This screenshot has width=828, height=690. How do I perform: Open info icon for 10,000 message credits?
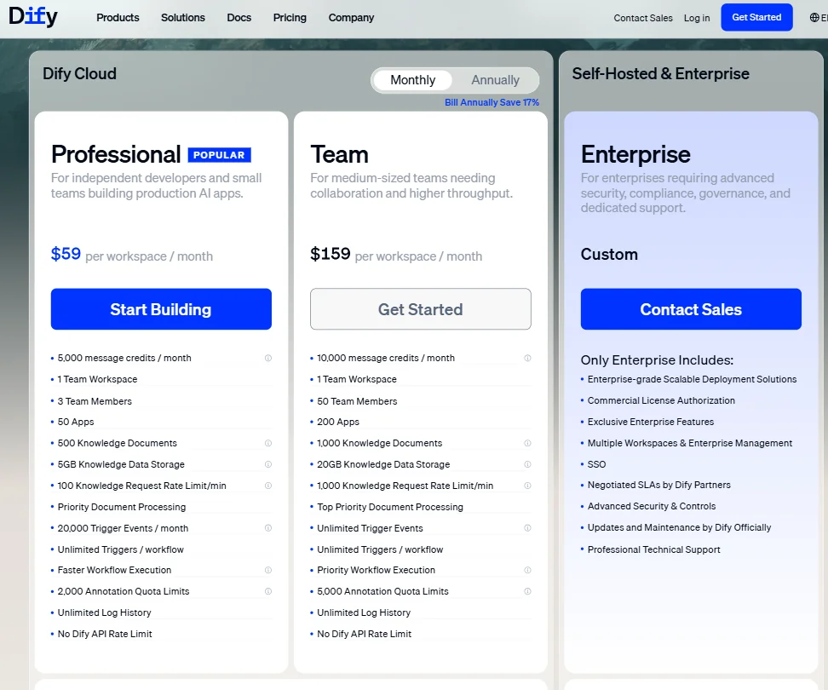(527, 358)
